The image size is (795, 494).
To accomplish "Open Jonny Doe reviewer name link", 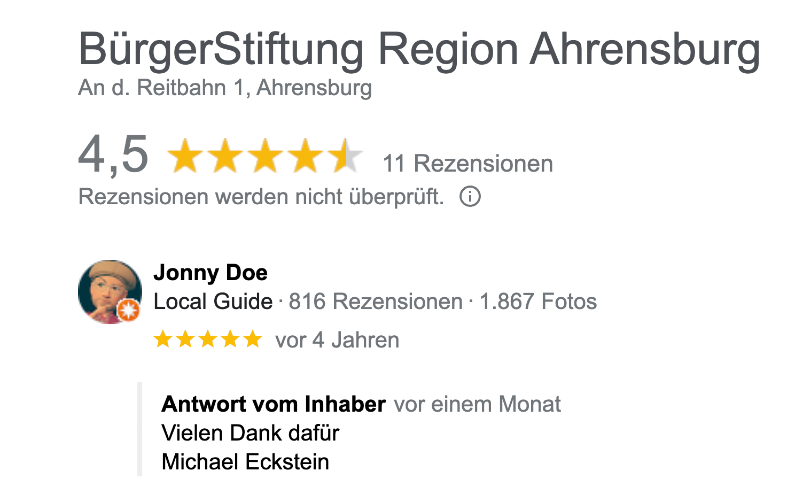I will [x=211, y=273].
